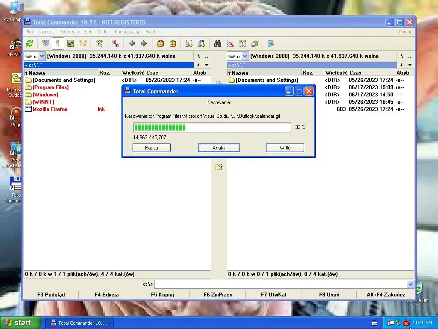
Task: Show thumbnail view via picture icon
Action: (71, 43)
